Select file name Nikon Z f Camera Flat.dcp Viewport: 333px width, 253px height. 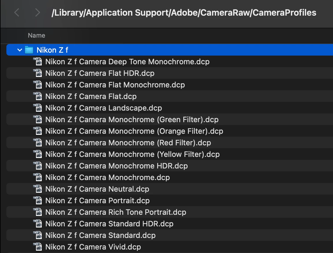(91, 96)
